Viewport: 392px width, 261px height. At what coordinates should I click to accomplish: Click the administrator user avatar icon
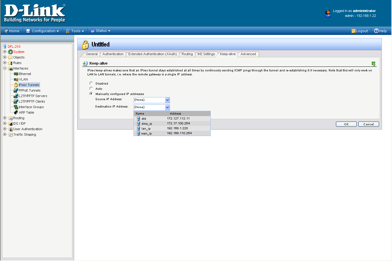tap(328, 13)
